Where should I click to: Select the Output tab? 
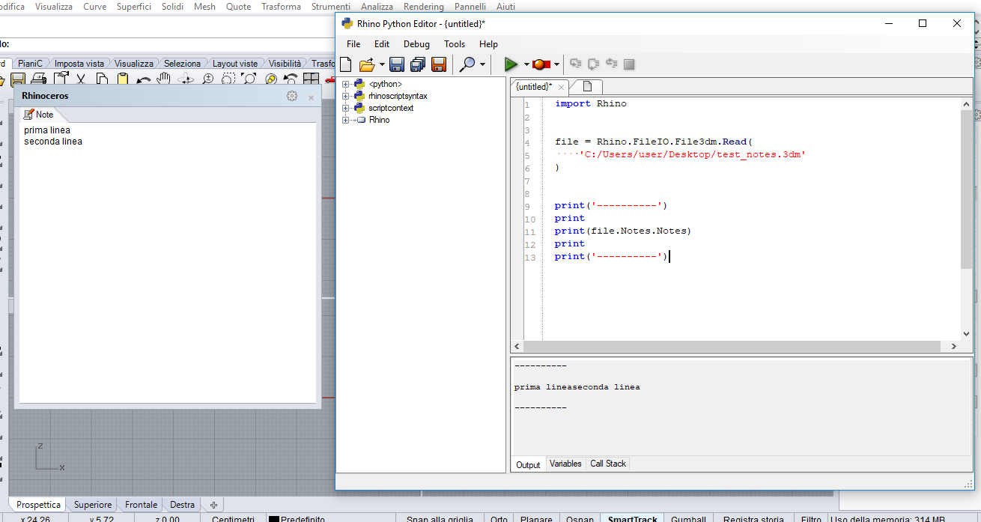pyautogui.click(x=528, y=464)
